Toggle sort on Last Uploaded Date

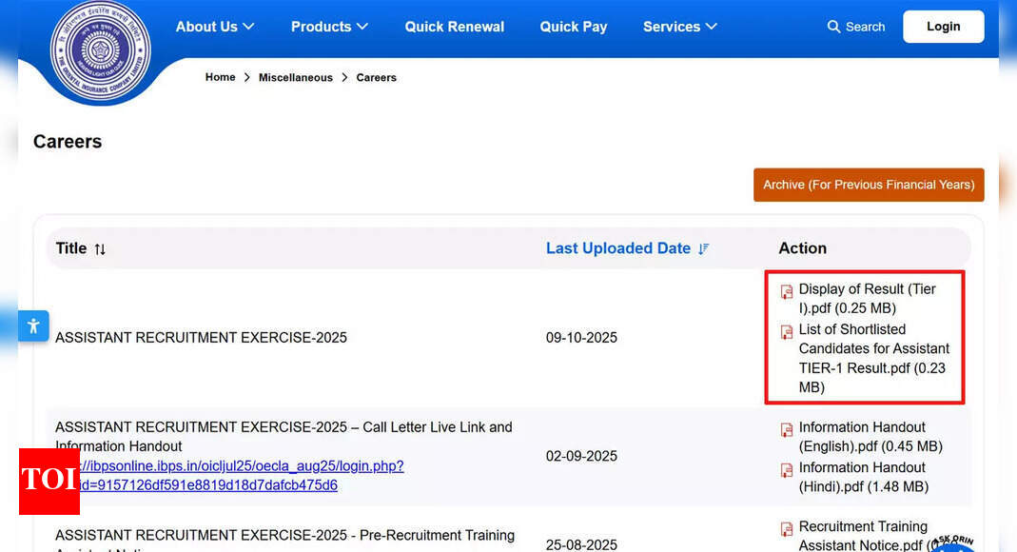pos(704,249)
